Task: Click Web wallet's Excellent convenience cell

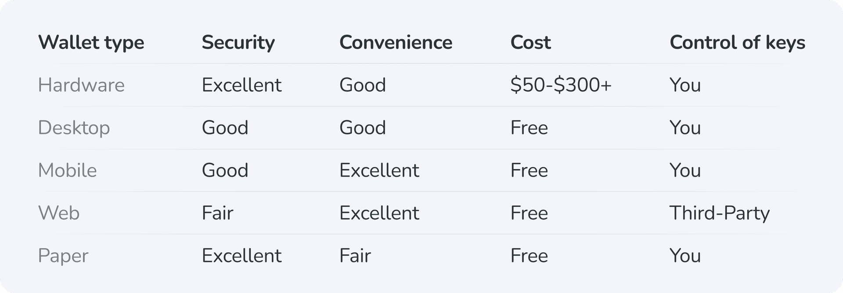Action: 379,213
